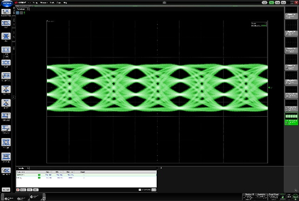
Task: Click the white labeled button at bottom of sidebar
Action: (x=6, y=189)
